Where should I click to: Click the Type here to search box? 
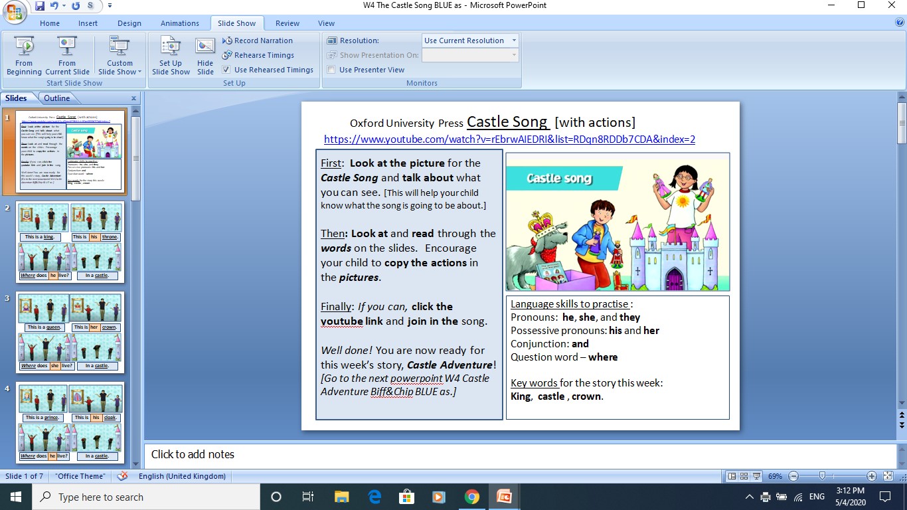tap(146, 497)
